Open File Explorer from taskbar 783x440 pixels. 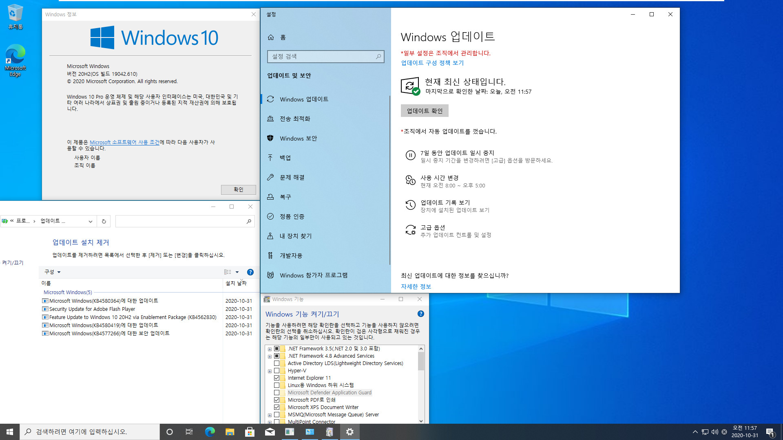click(x=230, y=432)
